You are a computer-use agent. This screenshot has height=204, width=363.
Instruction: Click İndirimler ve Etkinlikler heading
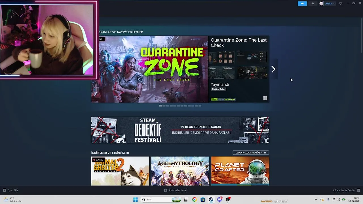click(x=110, y=153)
